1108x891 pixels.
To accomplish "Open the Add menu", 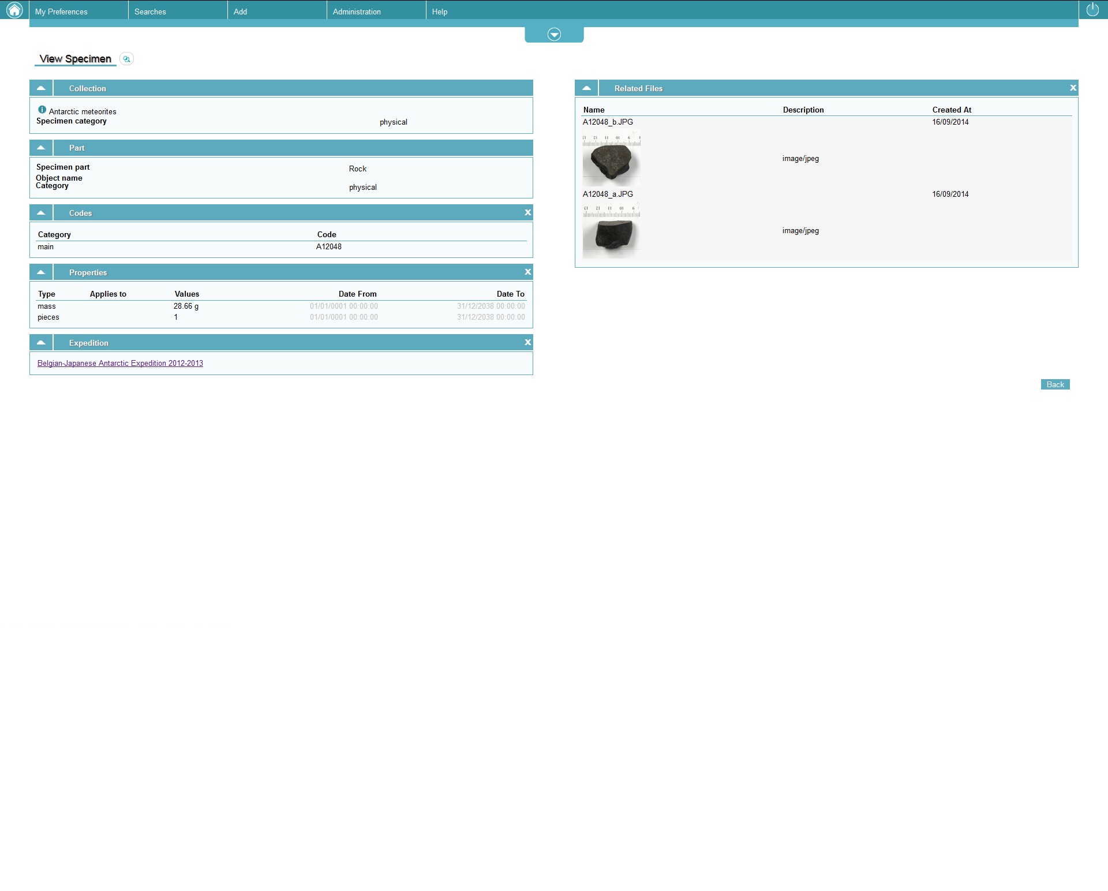I will 241,12.
